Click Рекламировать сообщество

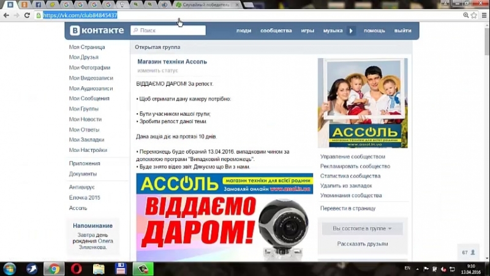355,166
